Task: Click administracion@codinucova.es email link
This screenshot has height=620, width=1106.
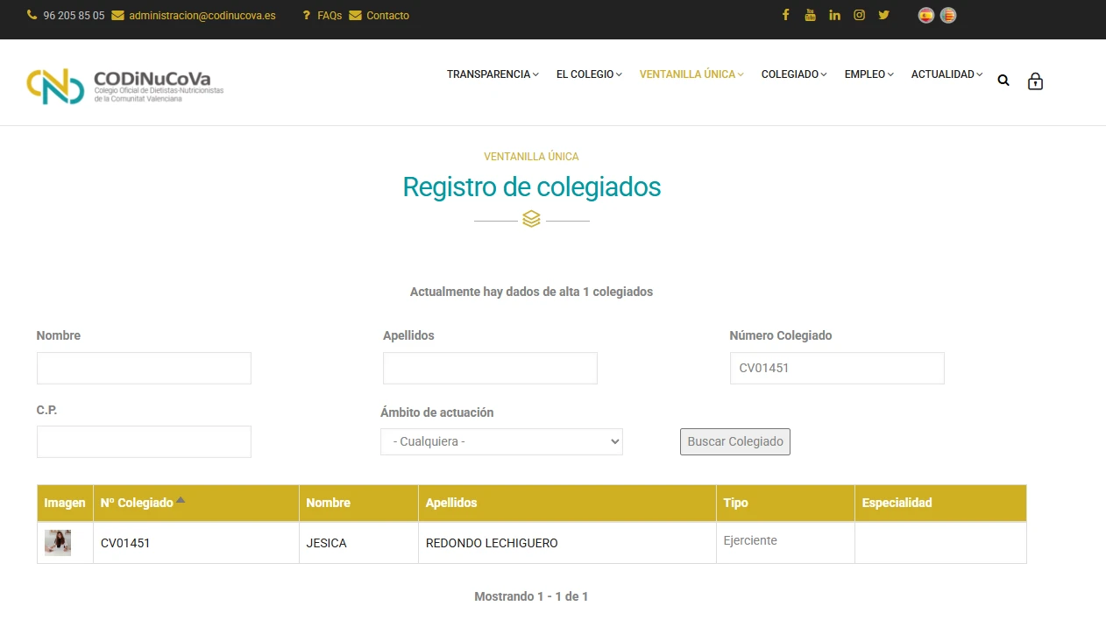Action: tap(202, 16)
